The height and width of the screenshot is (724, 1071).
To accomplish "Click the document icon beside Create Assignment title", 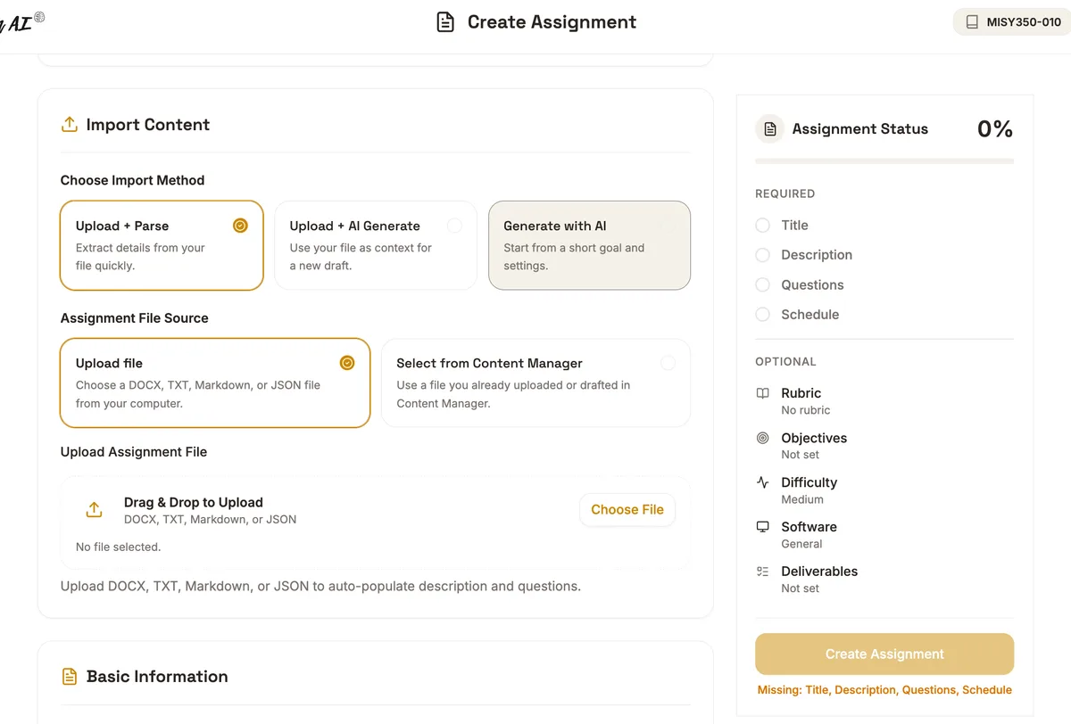I will pyautogui.click(x=445, y=22).
